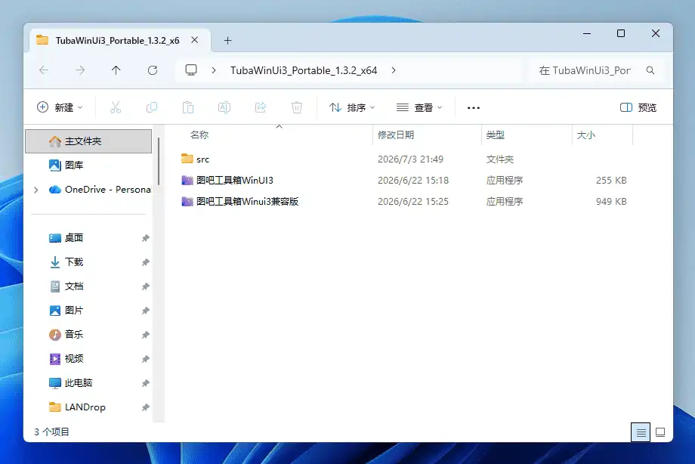Close the TubaWinUi3_Portable tab
The width and height of the screenshot is (695, 464).
[x=195, y=40]
